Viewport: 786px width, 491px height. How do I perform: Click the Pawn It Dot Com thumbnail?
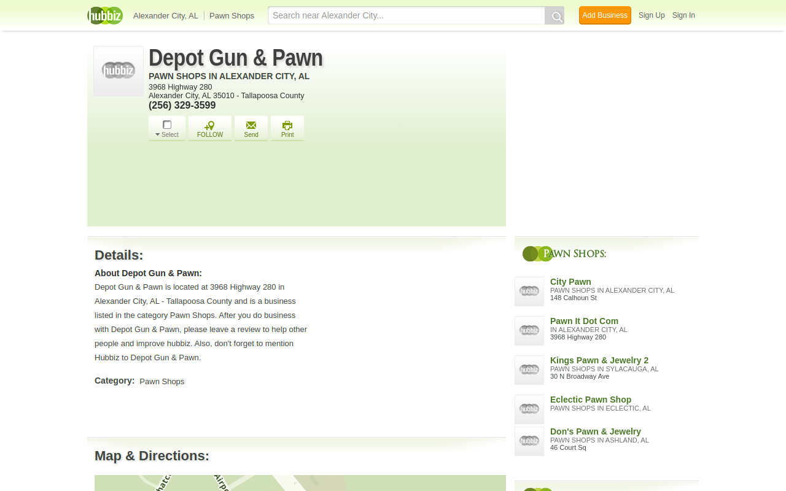point(529,331)
